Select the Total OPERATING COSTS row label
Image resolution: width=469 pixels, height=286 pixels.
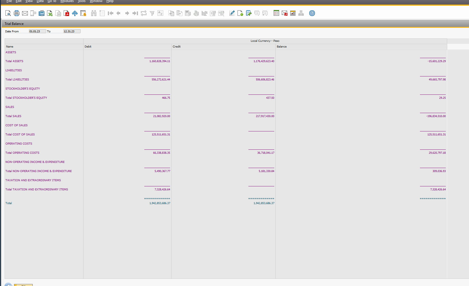pos(22,153)
